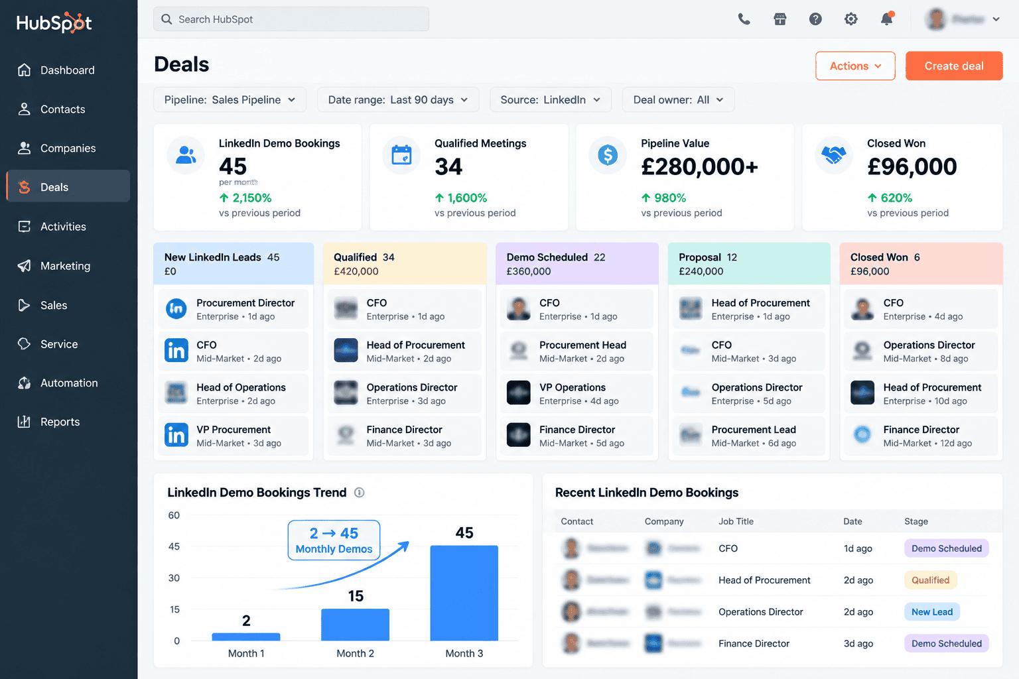The width and height of the screenshot is (1019, 679).
Task: Click the Qualified stage badge
Action: (930, 580)
